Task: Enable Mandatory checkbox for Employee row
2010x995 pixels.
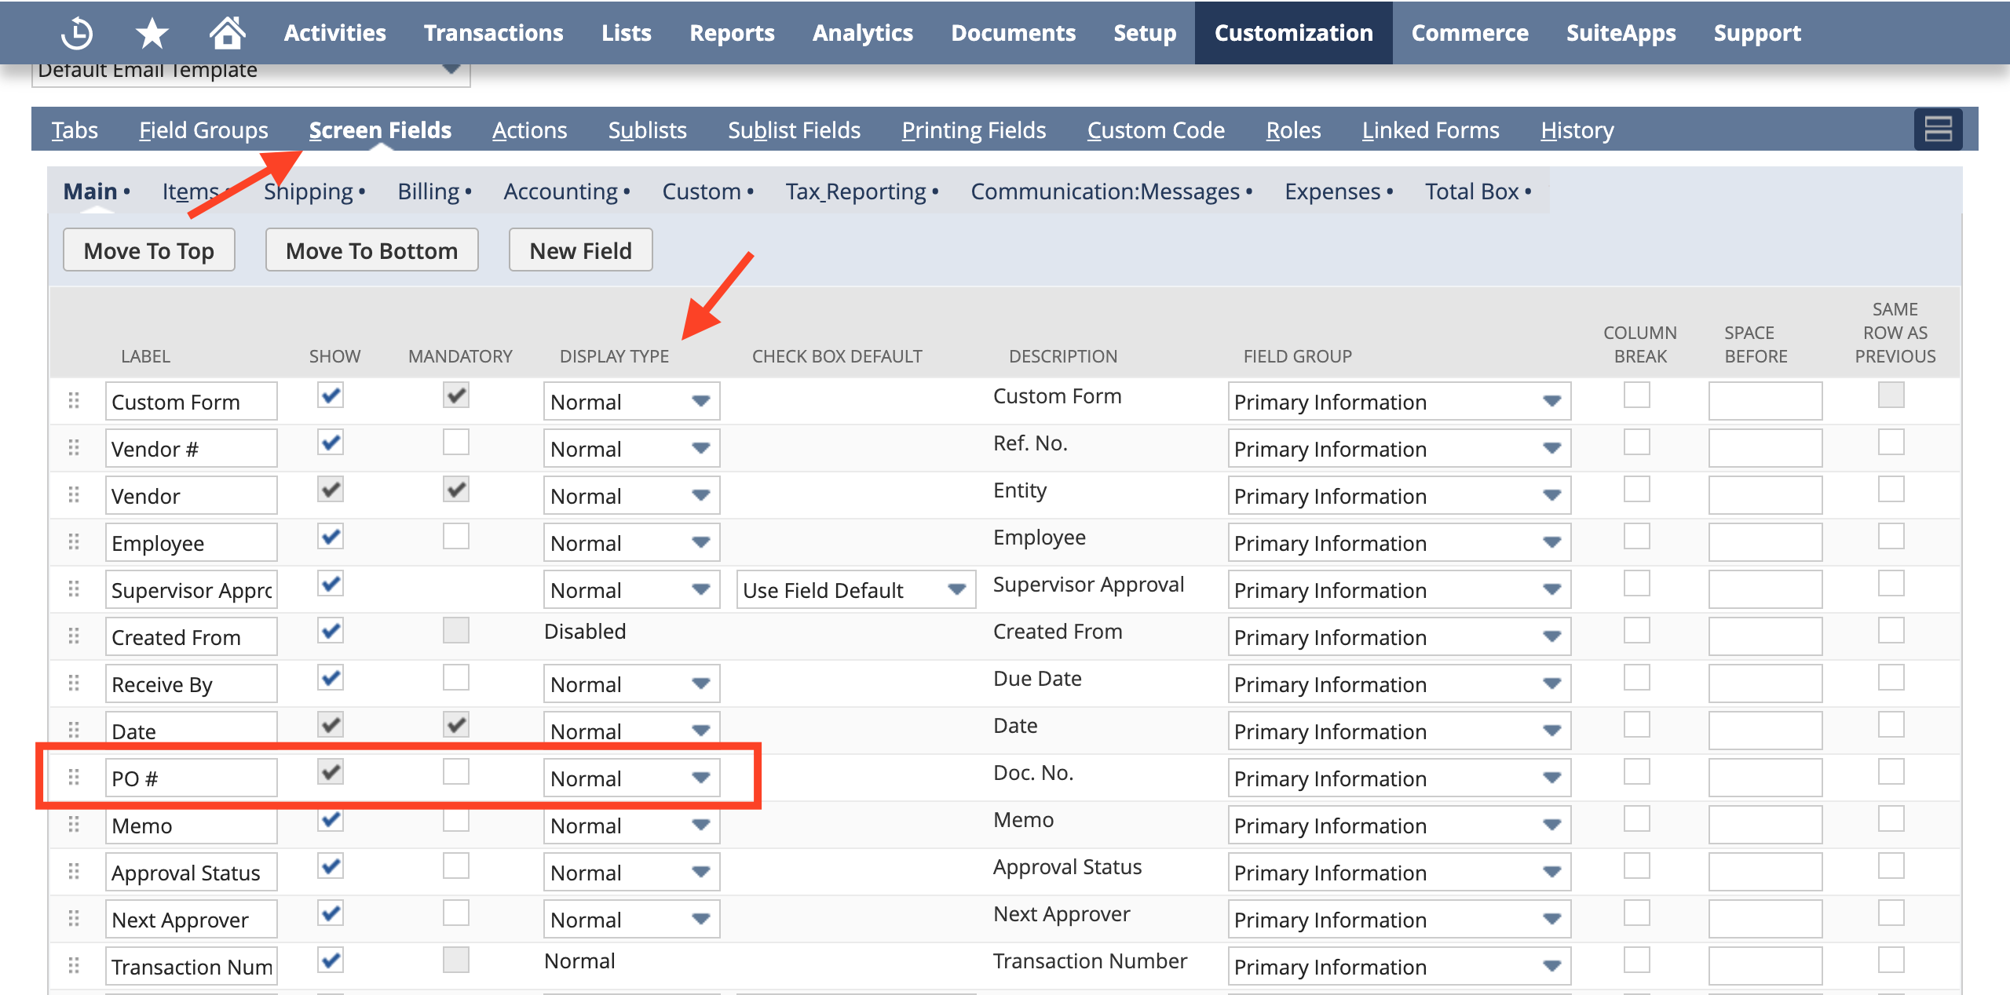Action: click(x=455, y=537)
